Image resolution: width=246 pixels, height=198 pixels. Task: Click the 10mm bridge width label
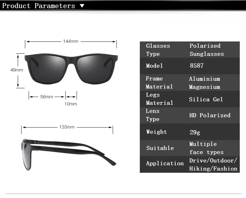pyautogui.click(x=71, y=104)
